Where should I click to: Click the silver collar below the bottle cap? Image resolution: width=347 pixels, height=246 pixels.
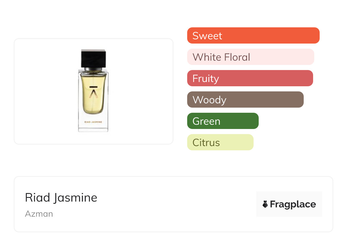coord(93,69)
